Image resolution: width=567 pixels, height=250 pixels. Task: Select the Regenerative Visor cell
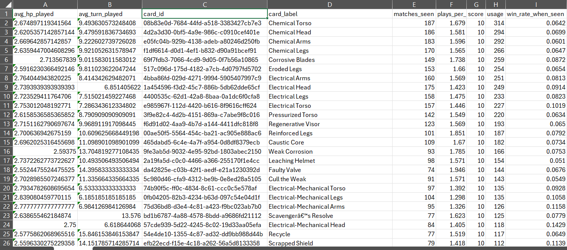330,124
